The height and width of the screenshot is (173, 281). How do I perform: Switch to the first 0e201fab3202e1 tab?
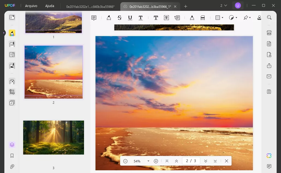(x=90, y=7)
